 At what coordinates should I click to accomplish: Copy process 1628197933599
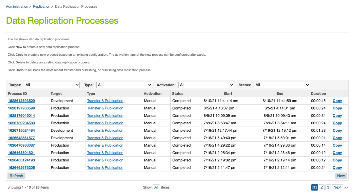click(337, 108)
